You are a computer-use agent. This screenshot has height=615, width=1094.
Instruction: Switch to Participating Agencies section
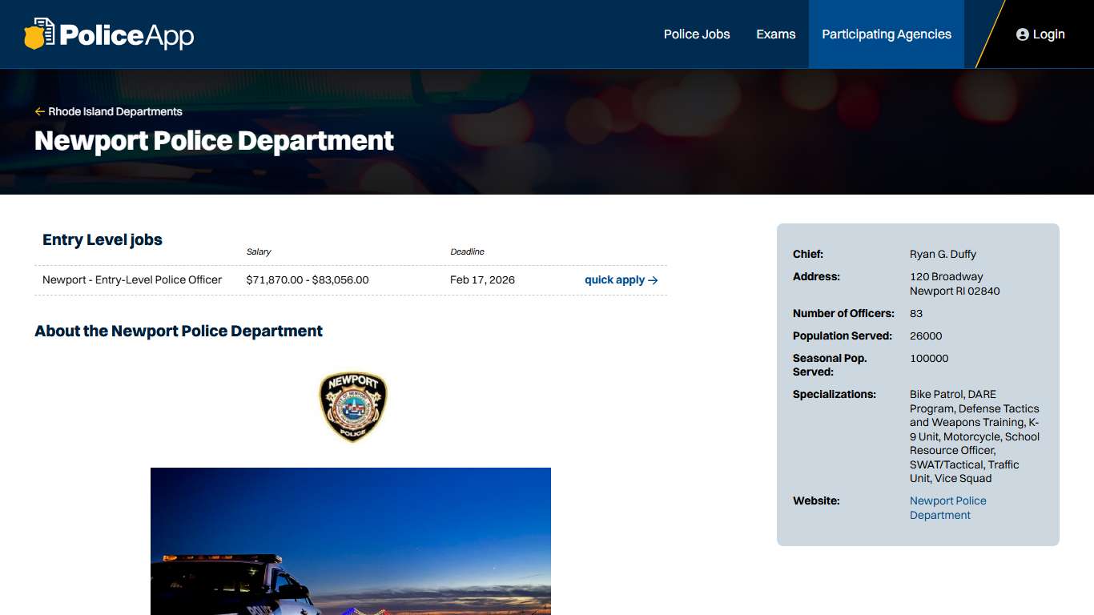pos(886,34)
